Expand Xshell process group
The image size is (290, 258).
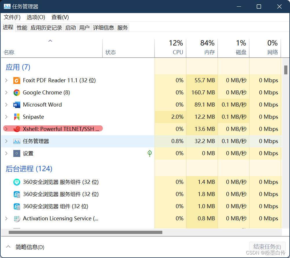coord(6,129)
